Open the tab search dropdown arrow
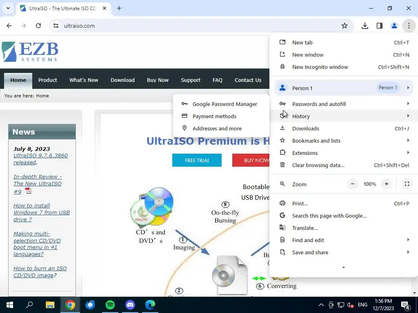 (8, 8)
